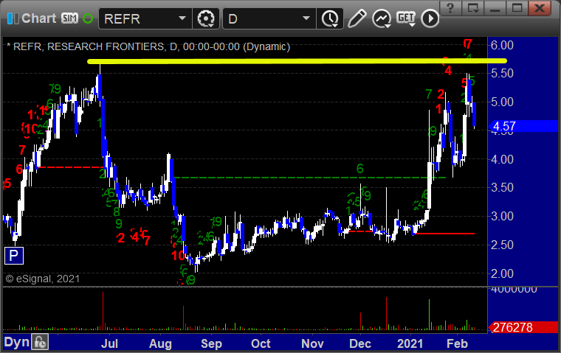The width and height of the screenshot is (561, 353).
Task: Select the pencil drawing tools icon
Action: click(x=357, y=18)
